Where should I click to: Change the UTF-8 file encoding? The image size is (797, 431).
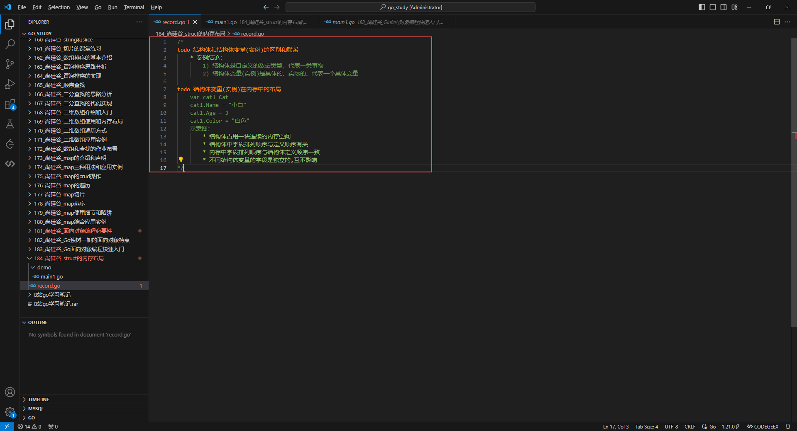pyautogui.click(x=671, y=426)
